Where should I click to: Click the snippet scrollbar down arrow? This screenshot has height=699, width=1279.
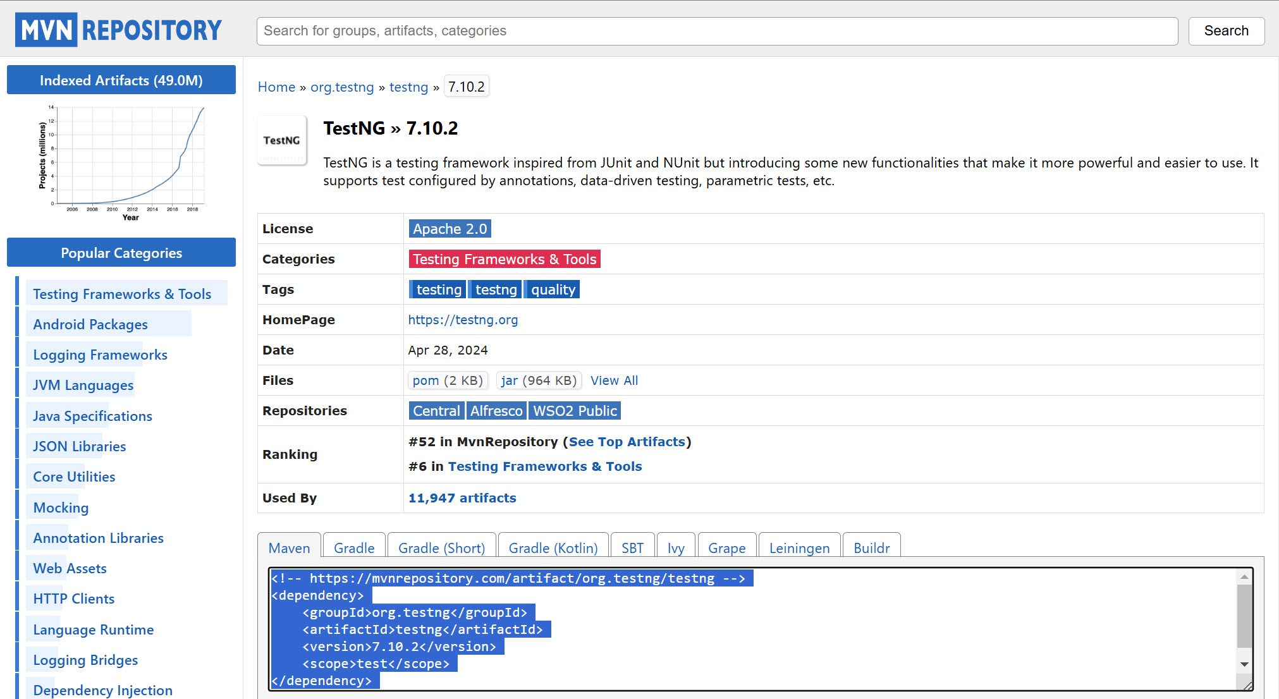[x=1244, y=664]
